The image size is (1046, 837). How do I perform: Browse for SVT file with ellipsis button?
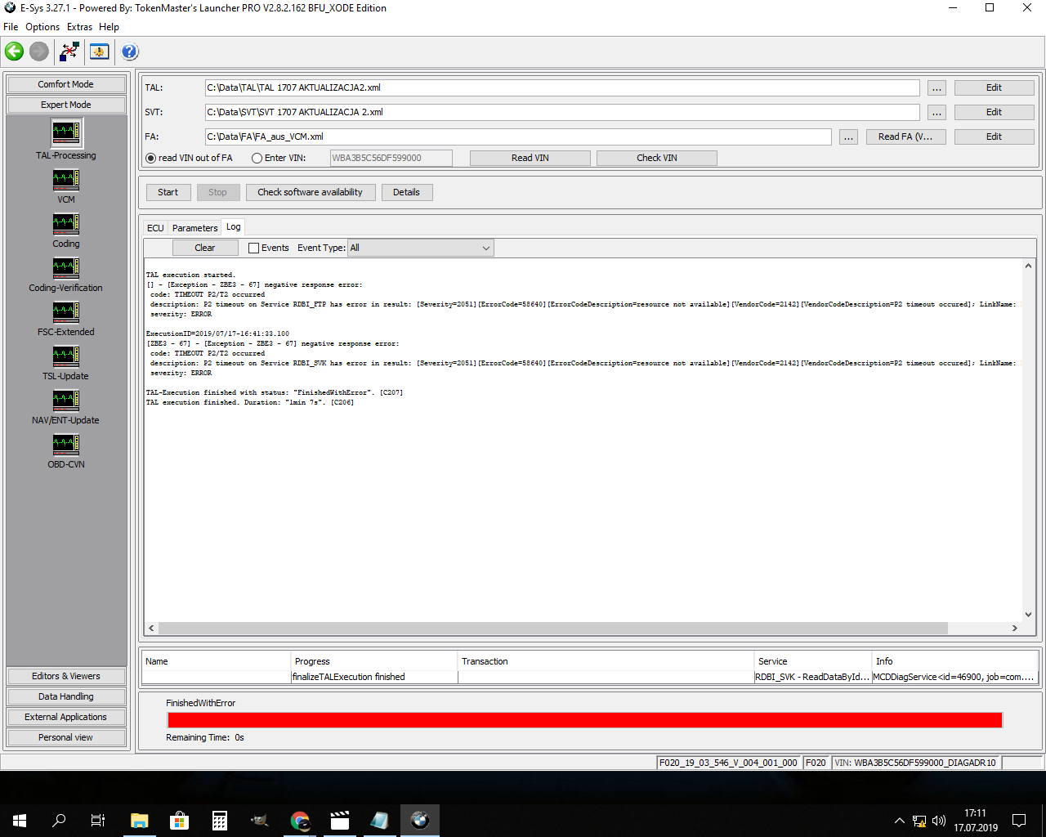(x=936, y=112)
